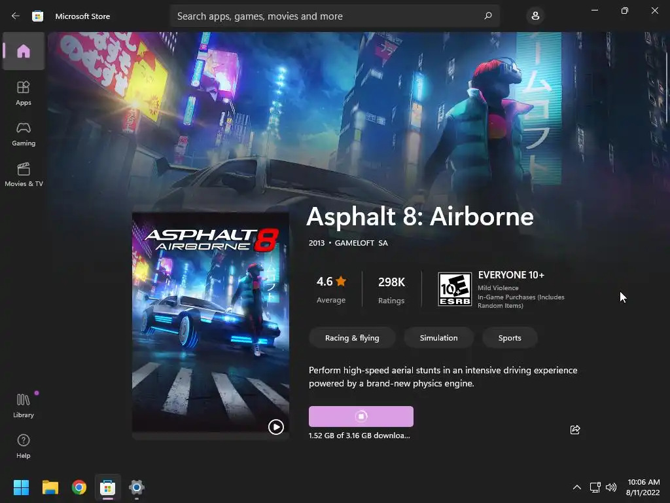Click the Microsoft Store logo icon

pyautogui.click(x=37, y=16)
